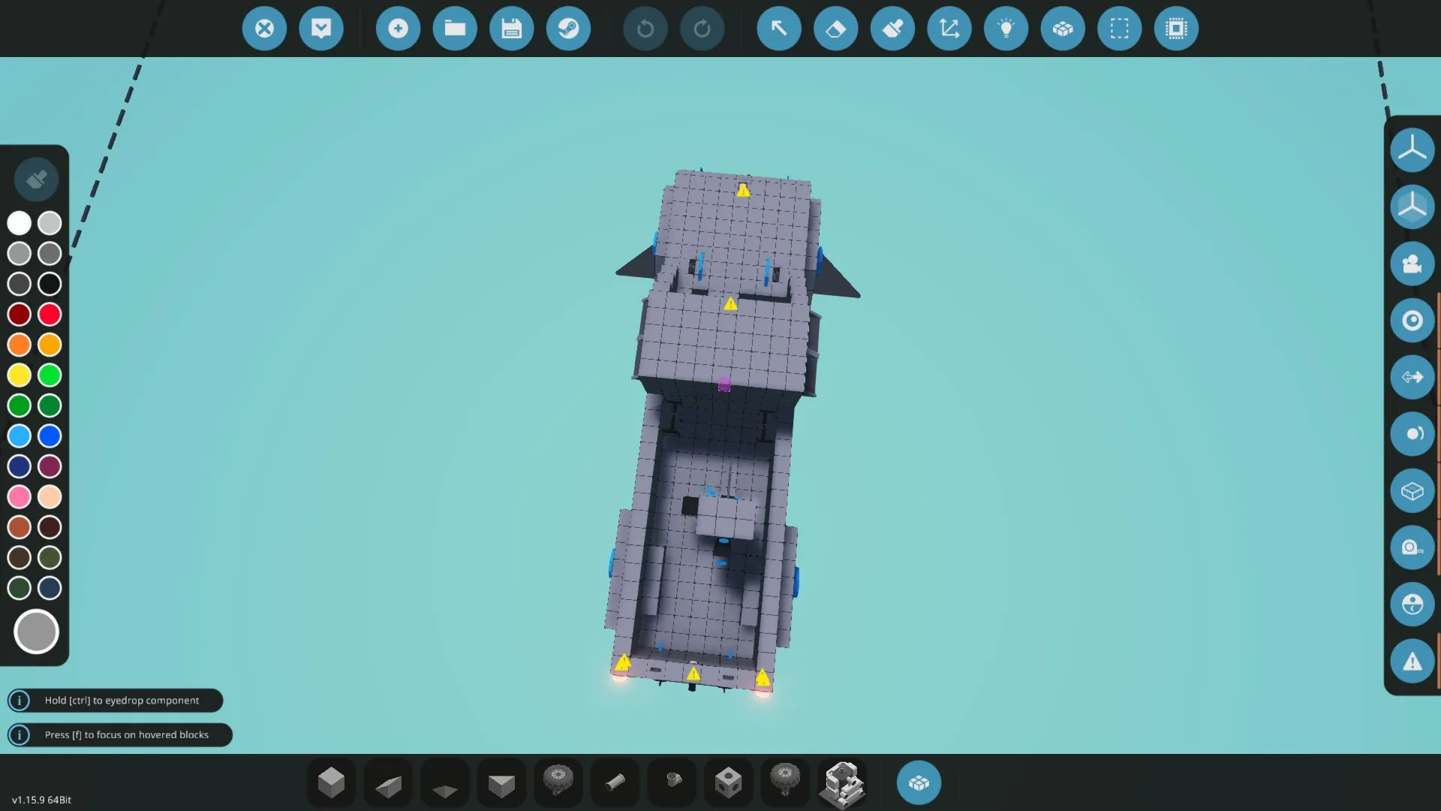Screen dimensions: 1441x811
Task: Click the Steam Workshop upload icon
Action: (x=568, y=29)
